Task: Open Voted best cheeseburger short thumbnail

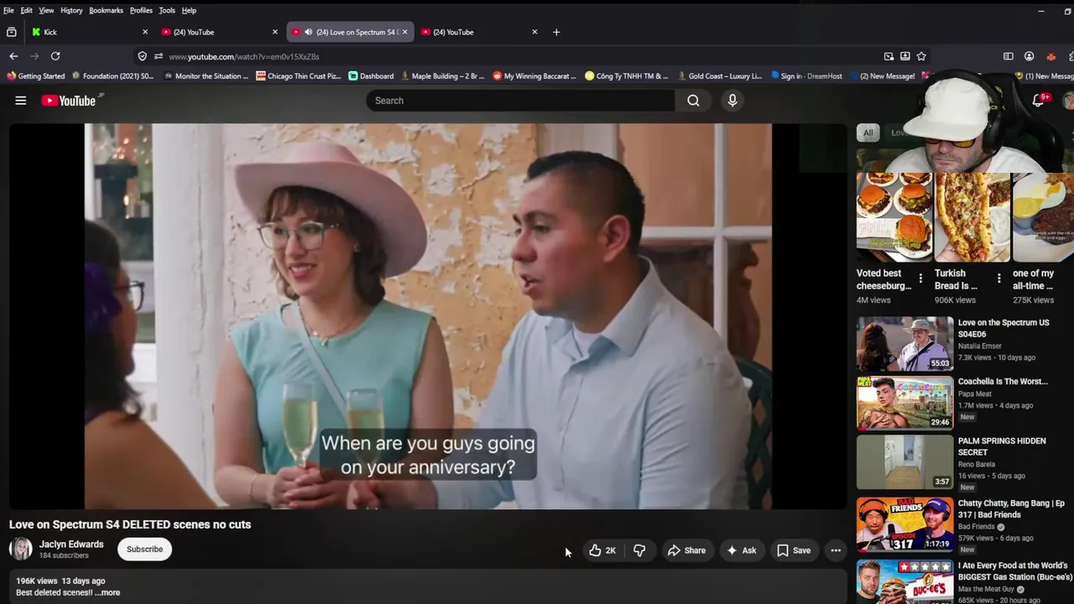Action: [x=894, y=216]
